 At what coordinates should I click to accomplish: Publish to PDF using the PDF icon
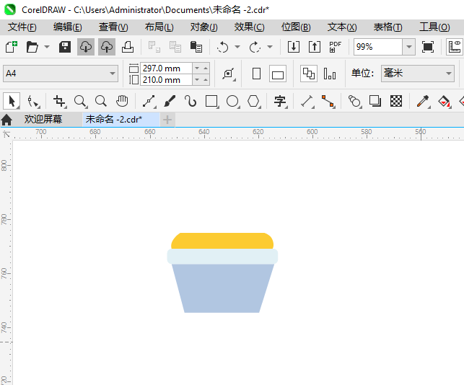click(x=335, y=47)
